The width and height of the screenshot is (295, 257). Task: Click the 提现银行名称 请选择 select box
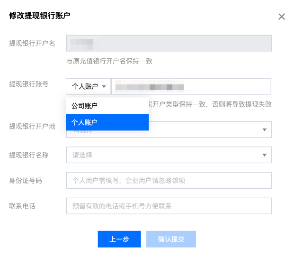point(161,155)
